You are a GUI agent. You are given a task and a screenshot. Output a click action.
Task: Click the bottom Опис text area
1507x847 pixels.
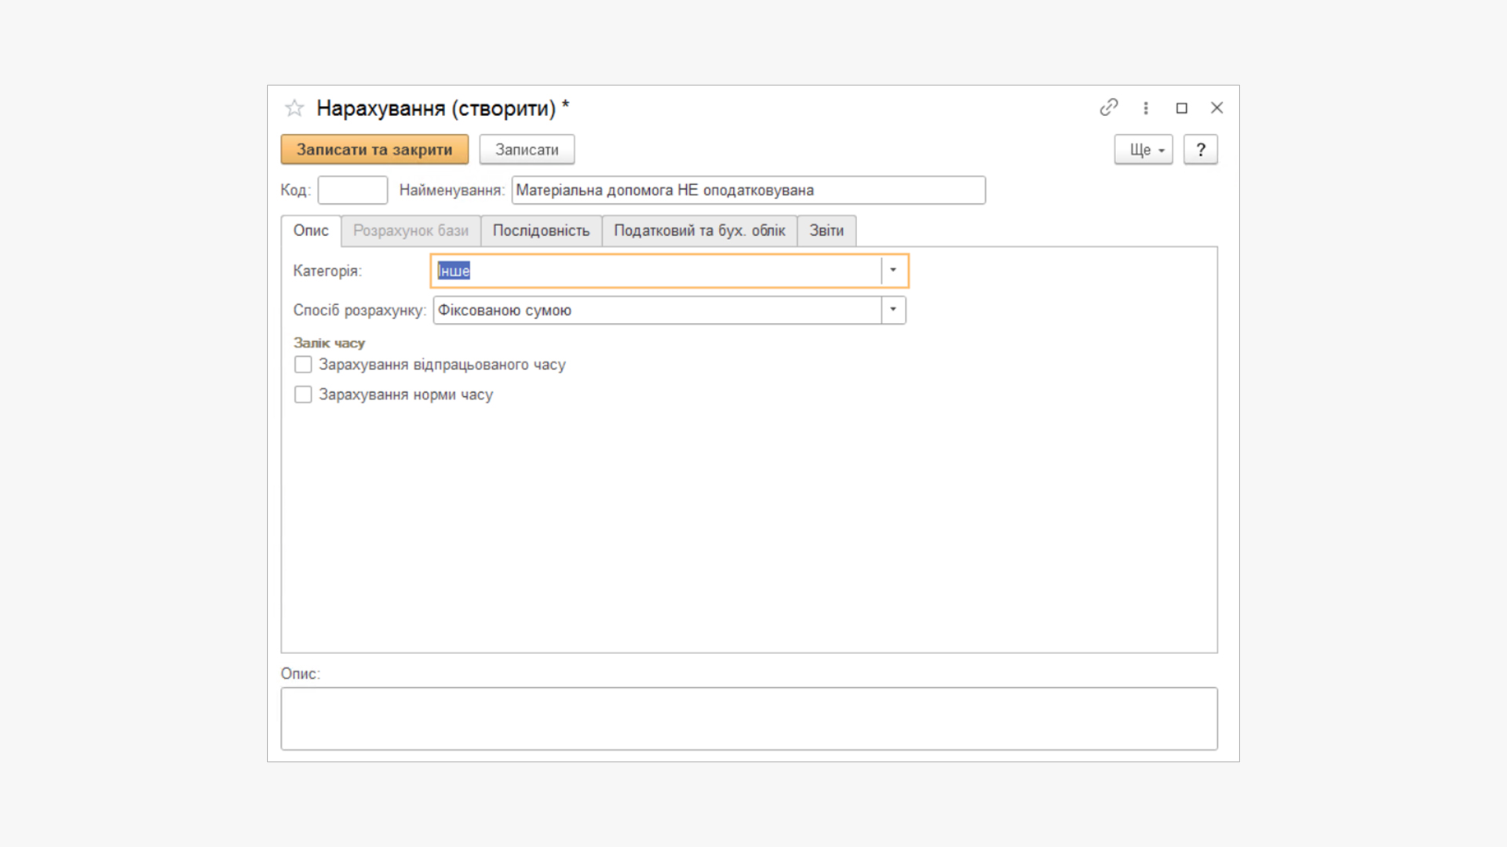[749, 718]
